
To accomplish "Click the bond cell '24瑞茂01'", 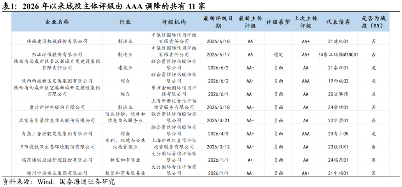I will pyautogui.click(x=338, y=160).
